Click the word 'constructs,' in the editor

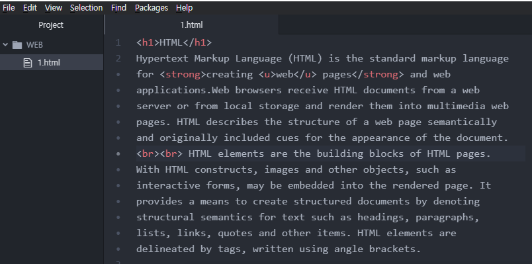(x=226, y=169)
